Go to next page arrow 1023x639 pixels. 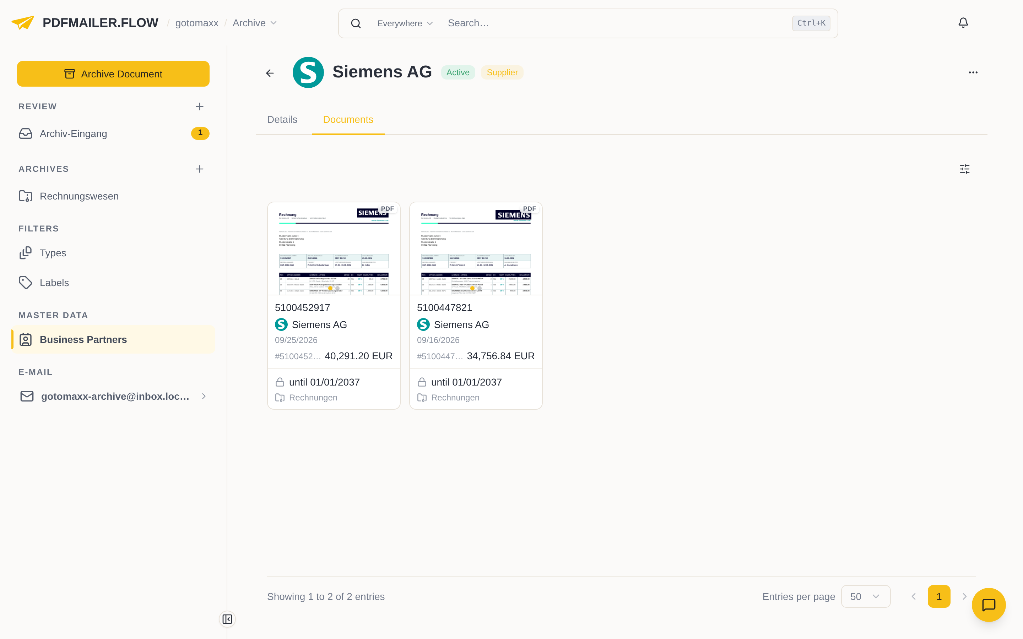click(964, 596)
